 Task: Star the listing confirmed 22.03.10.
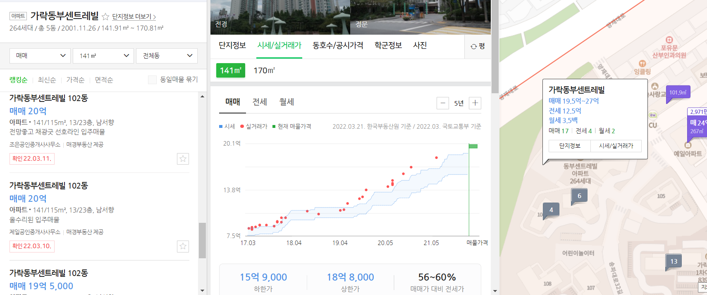click(x=183, y=246)
